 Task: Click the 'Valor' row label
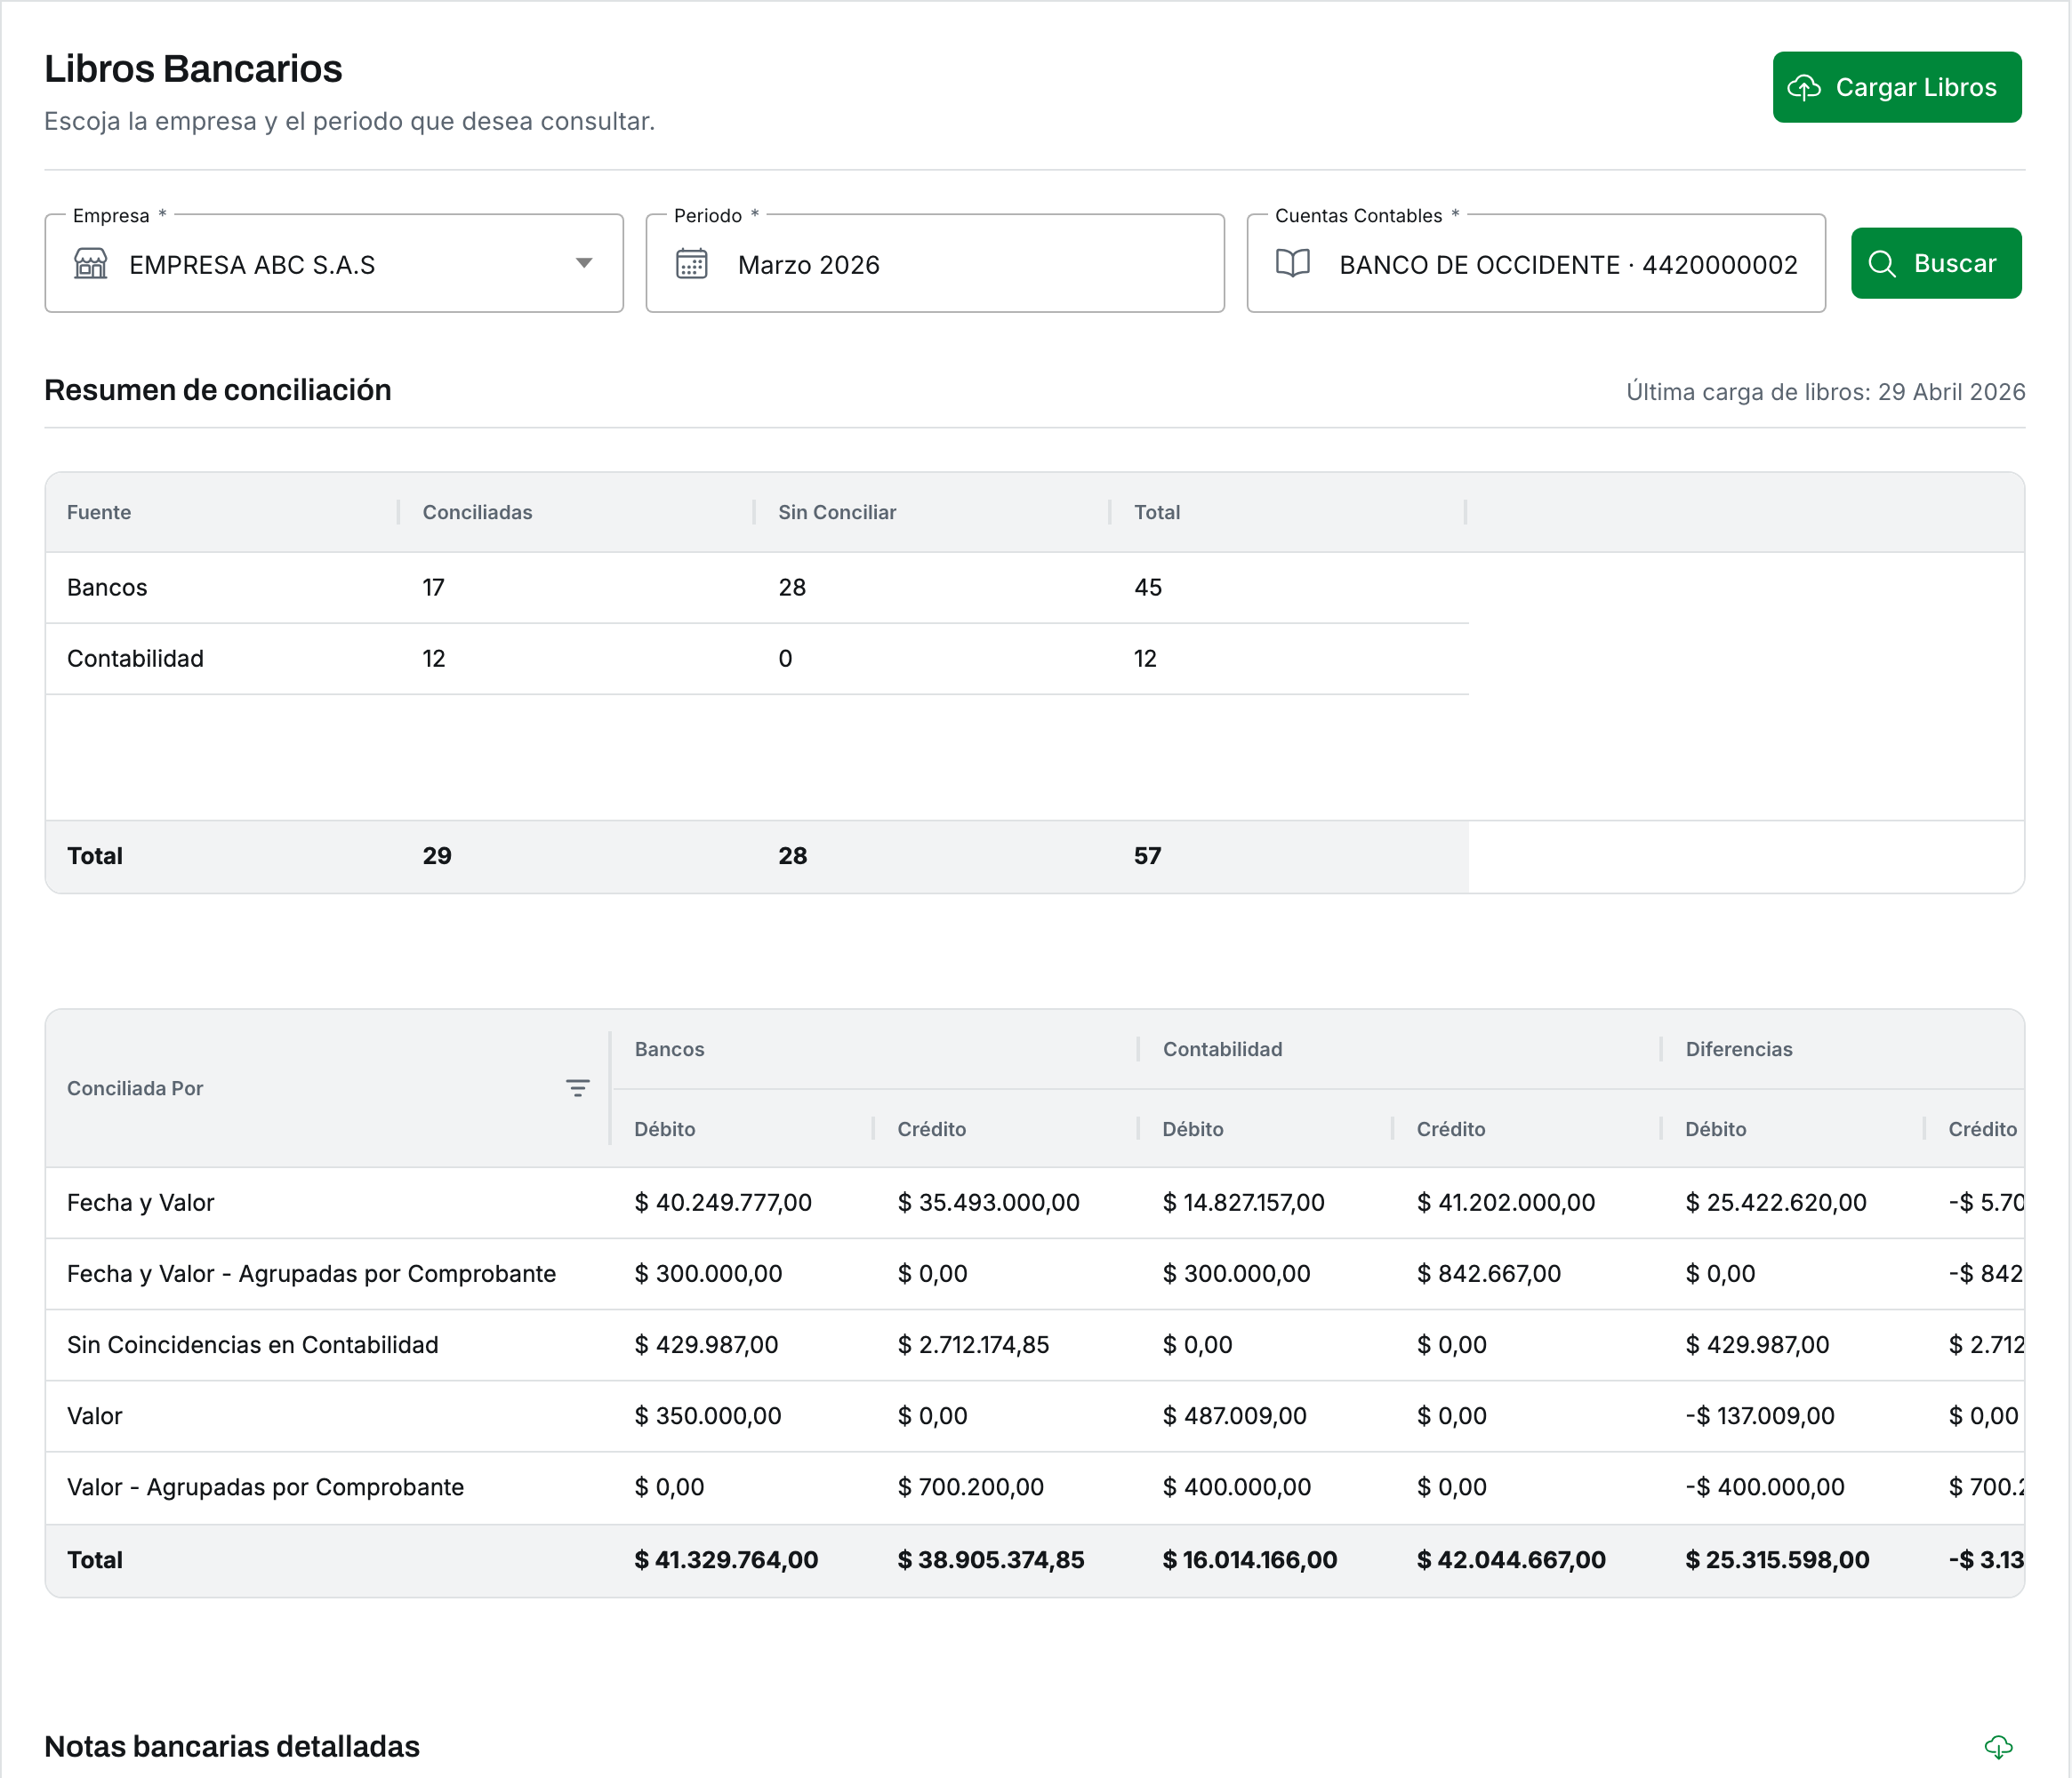pos(94,1416)
